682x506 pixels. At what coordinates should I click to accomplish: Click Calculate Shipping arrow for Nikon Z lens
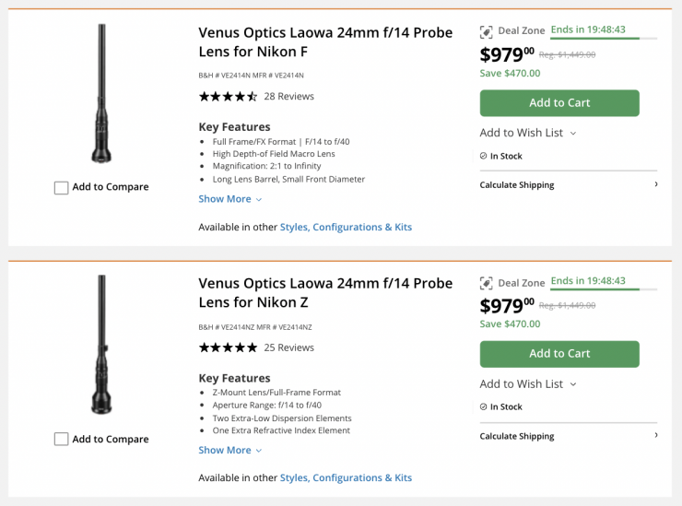(655, 435)
